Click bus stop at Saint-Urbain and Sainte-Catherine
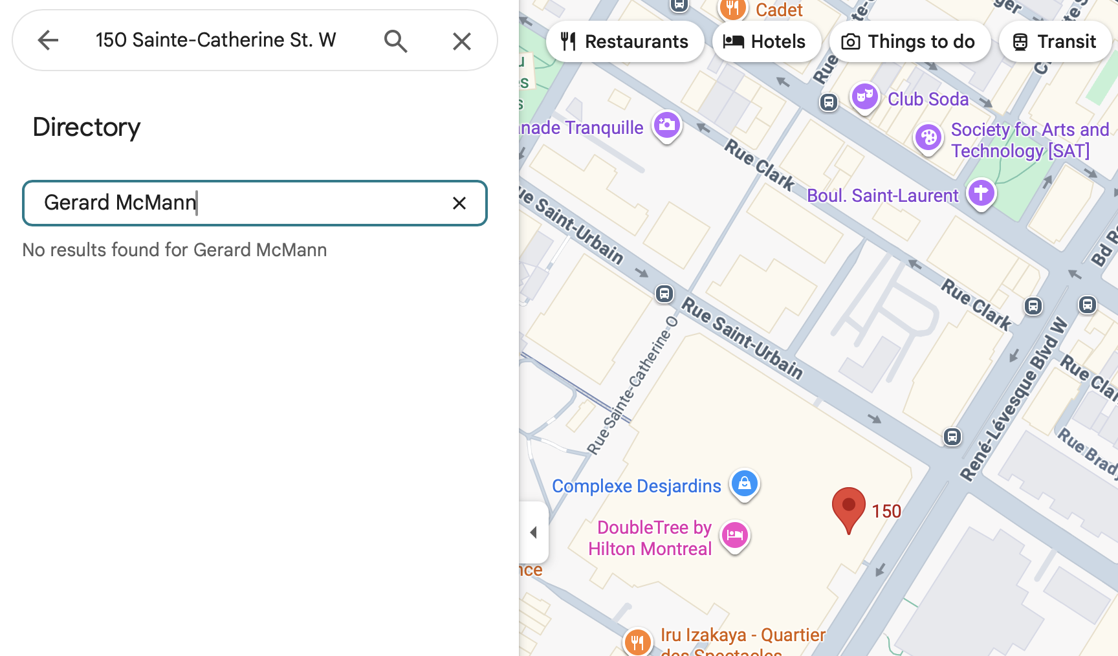 click(x=664, y=294)
